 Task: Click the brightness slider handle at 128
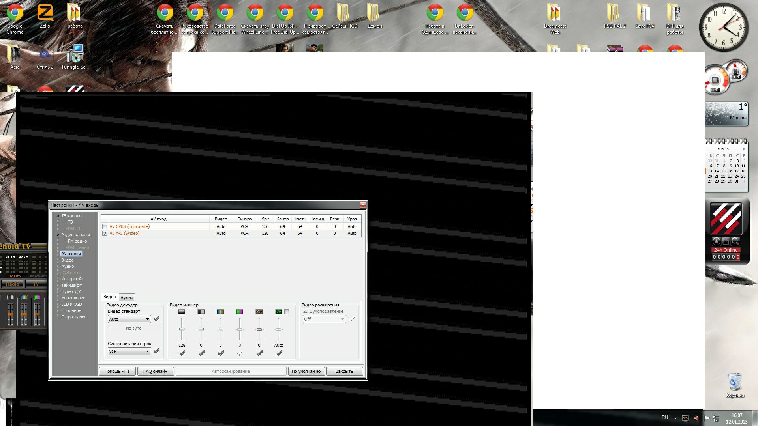click(x=182, y=329)
